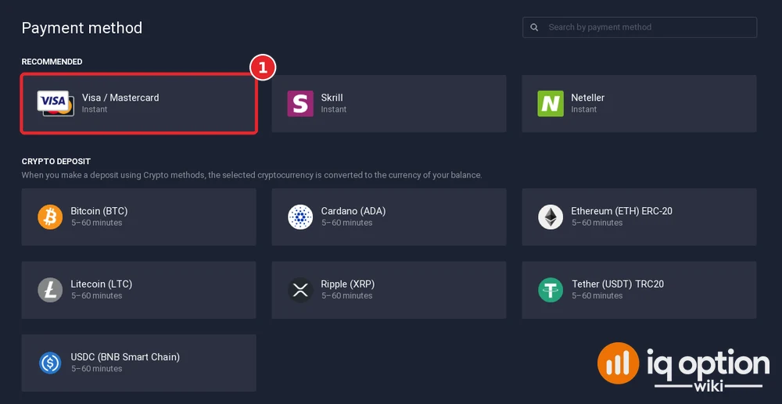Select Ethereum (ETH) ERC-20 deposit

[639, 216]
